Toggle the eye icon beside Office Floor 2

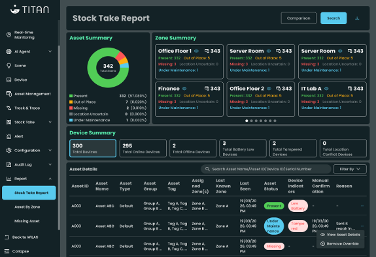[x=269, y=89]
